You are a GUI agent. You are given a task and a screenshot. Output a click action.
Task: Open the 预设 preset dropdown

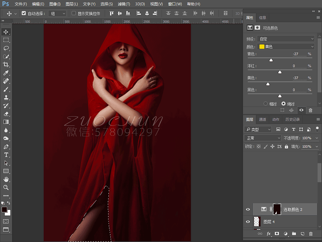(286, 39)
